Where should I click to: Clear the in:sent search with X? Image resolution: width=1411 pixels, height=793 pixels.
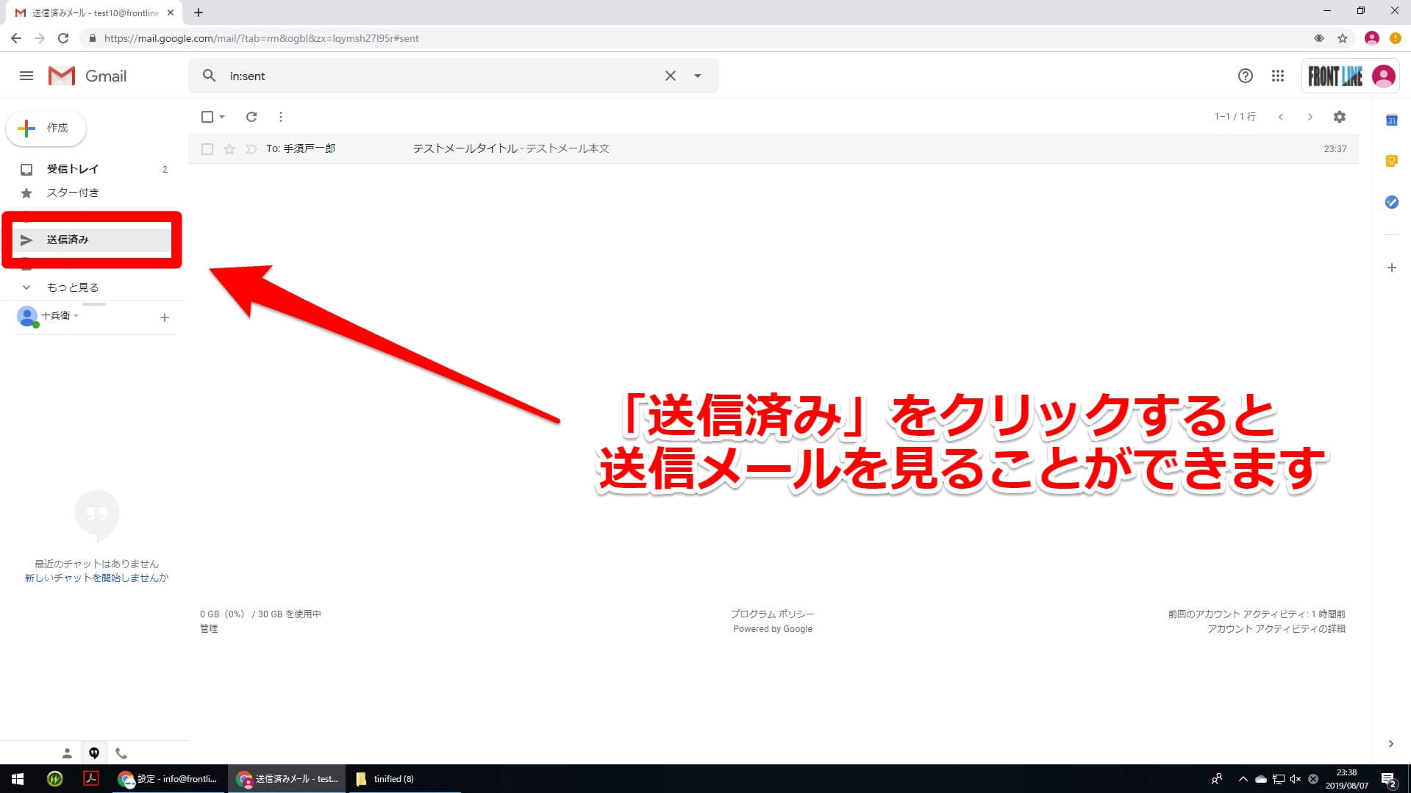[670, 76]
